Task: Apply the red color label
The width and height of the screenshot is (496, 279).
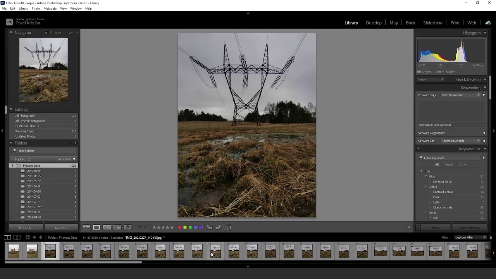Action: tap(180, 227)
